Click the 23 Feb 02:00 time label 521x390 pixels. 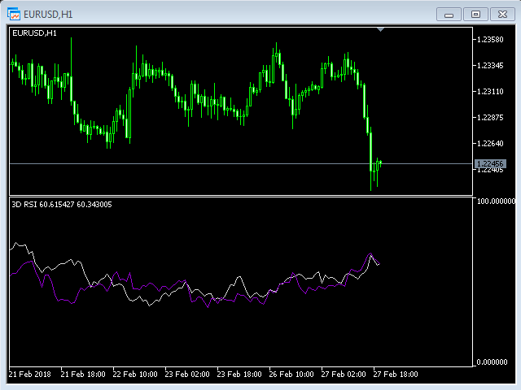pyautogui.click(x=187, y=374)
